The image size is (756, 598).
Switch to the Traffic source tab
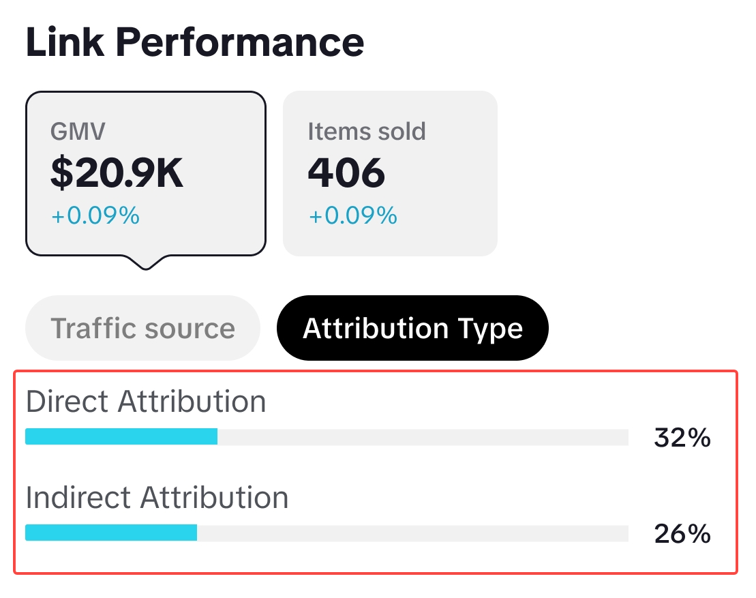(x=142, y=328)
